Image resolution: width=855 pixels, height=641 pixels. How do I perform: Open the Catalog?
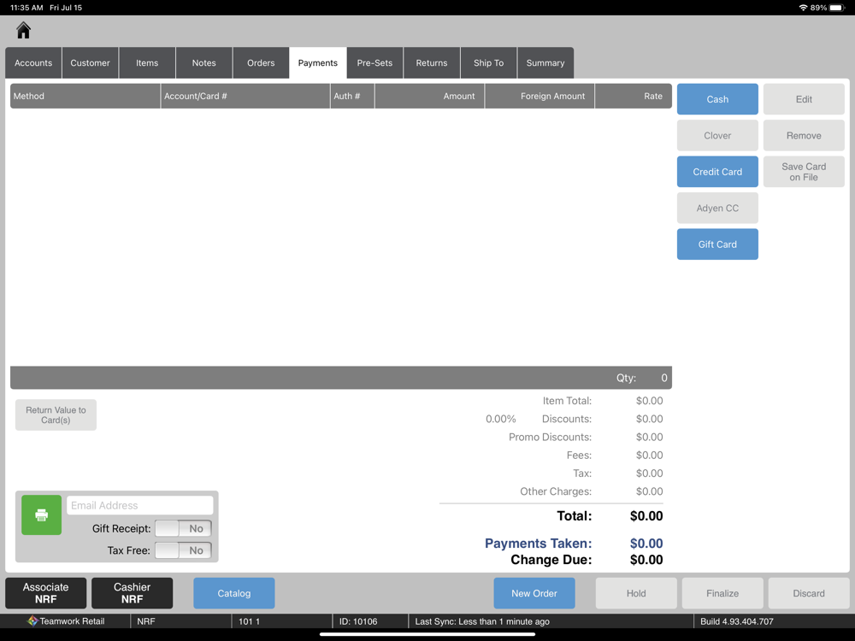click(234, 593)
